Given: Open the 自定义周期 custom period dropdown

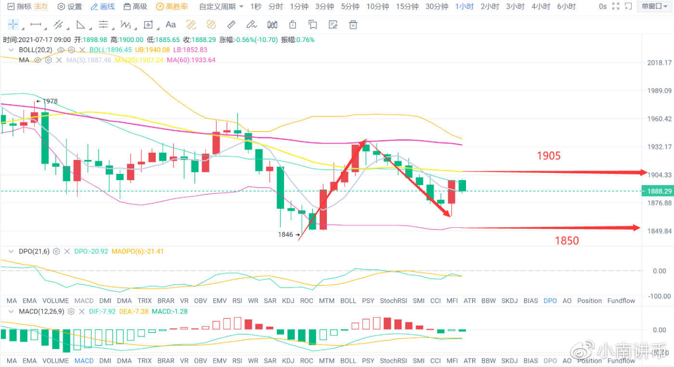Looking at the screenshot, I should (221, 7).
